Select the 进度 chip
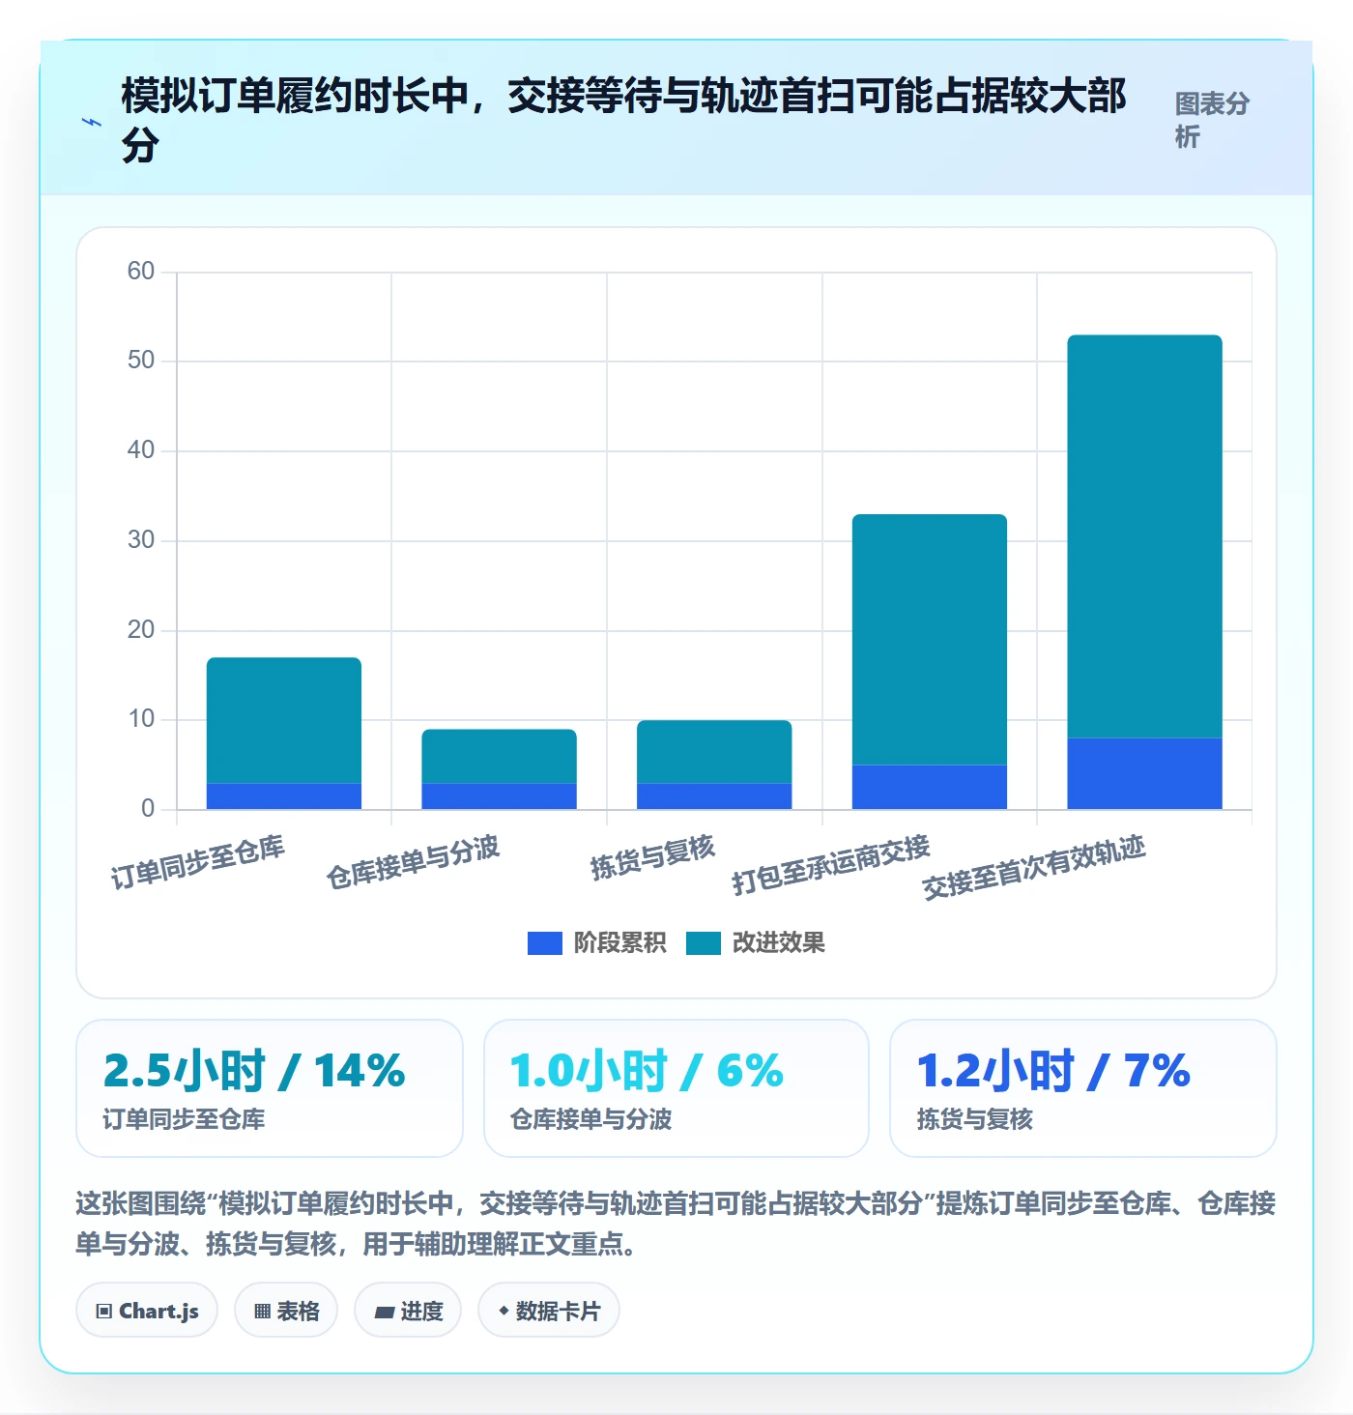The width and height of the screenshot is (1353, 1415). (408, 1311)
